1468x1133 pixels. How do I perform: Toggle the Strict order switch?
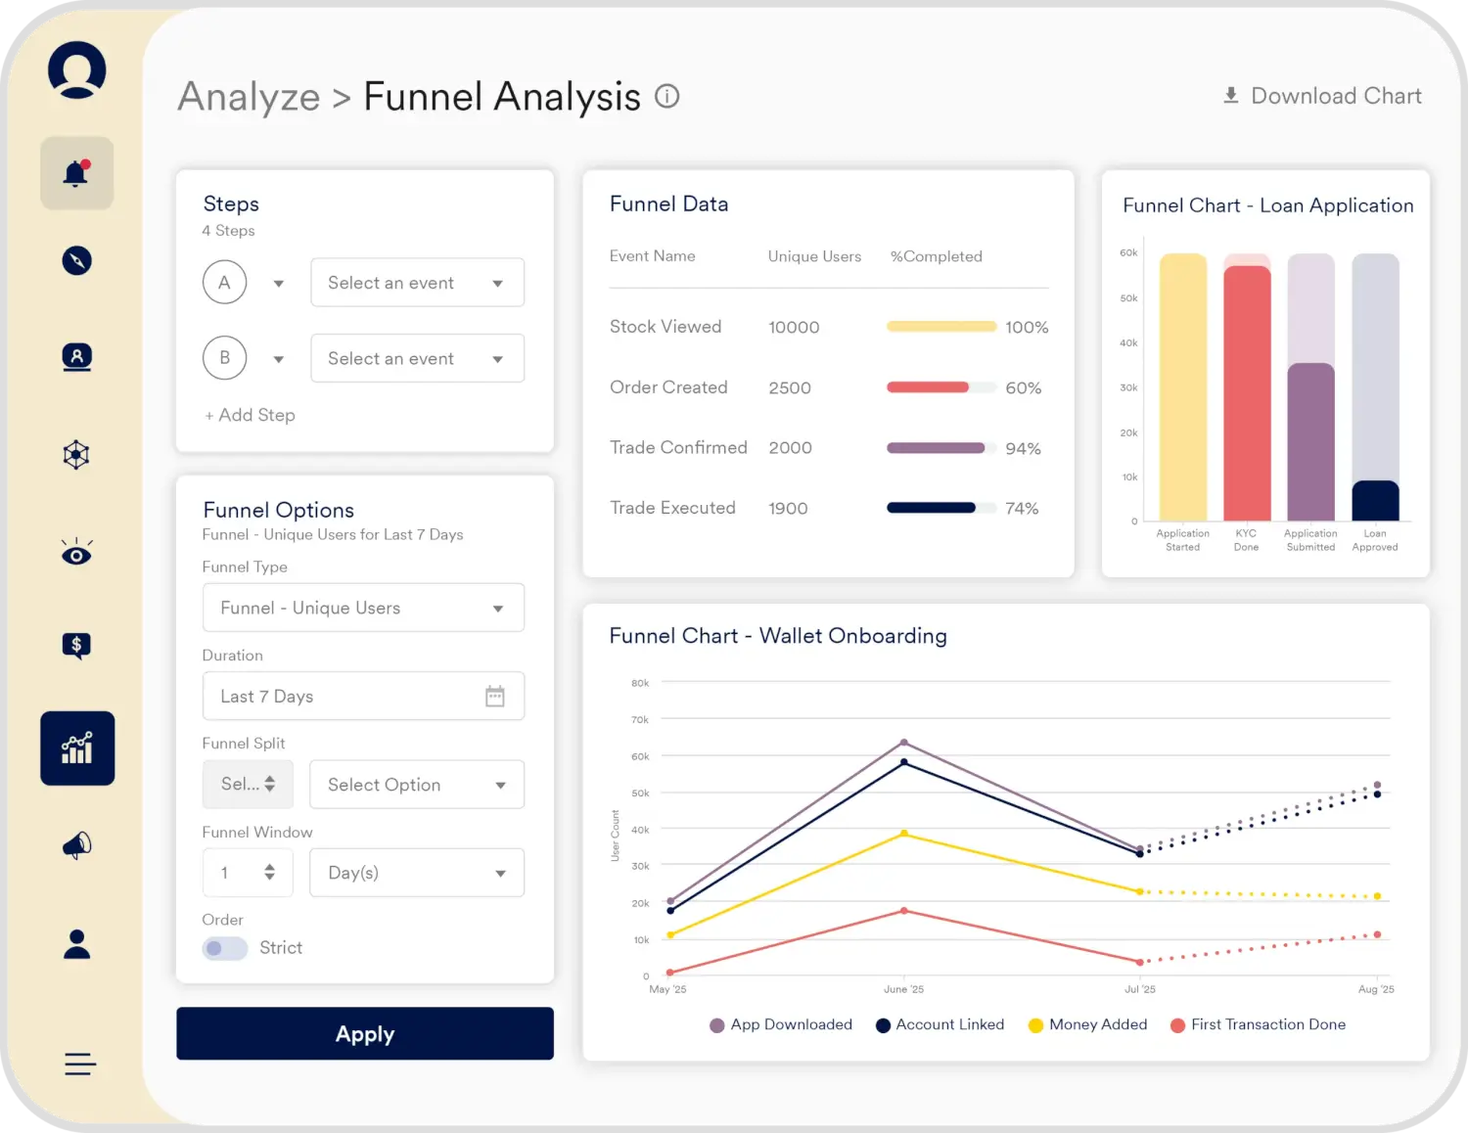click(x=224, y=948)
